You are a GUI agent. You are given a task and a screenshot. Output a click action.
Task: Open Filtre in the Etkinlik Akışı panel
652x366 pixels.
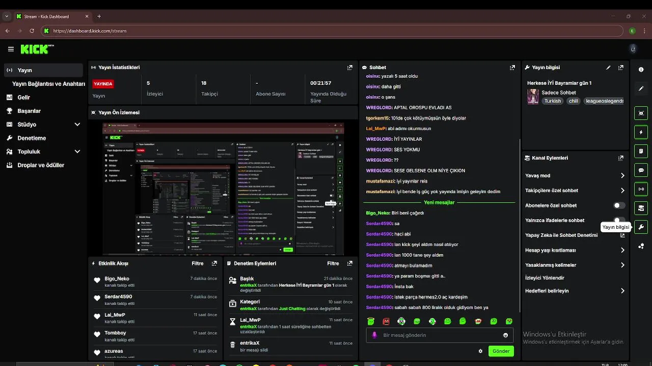pyautogui.click(x=198, y=263)
